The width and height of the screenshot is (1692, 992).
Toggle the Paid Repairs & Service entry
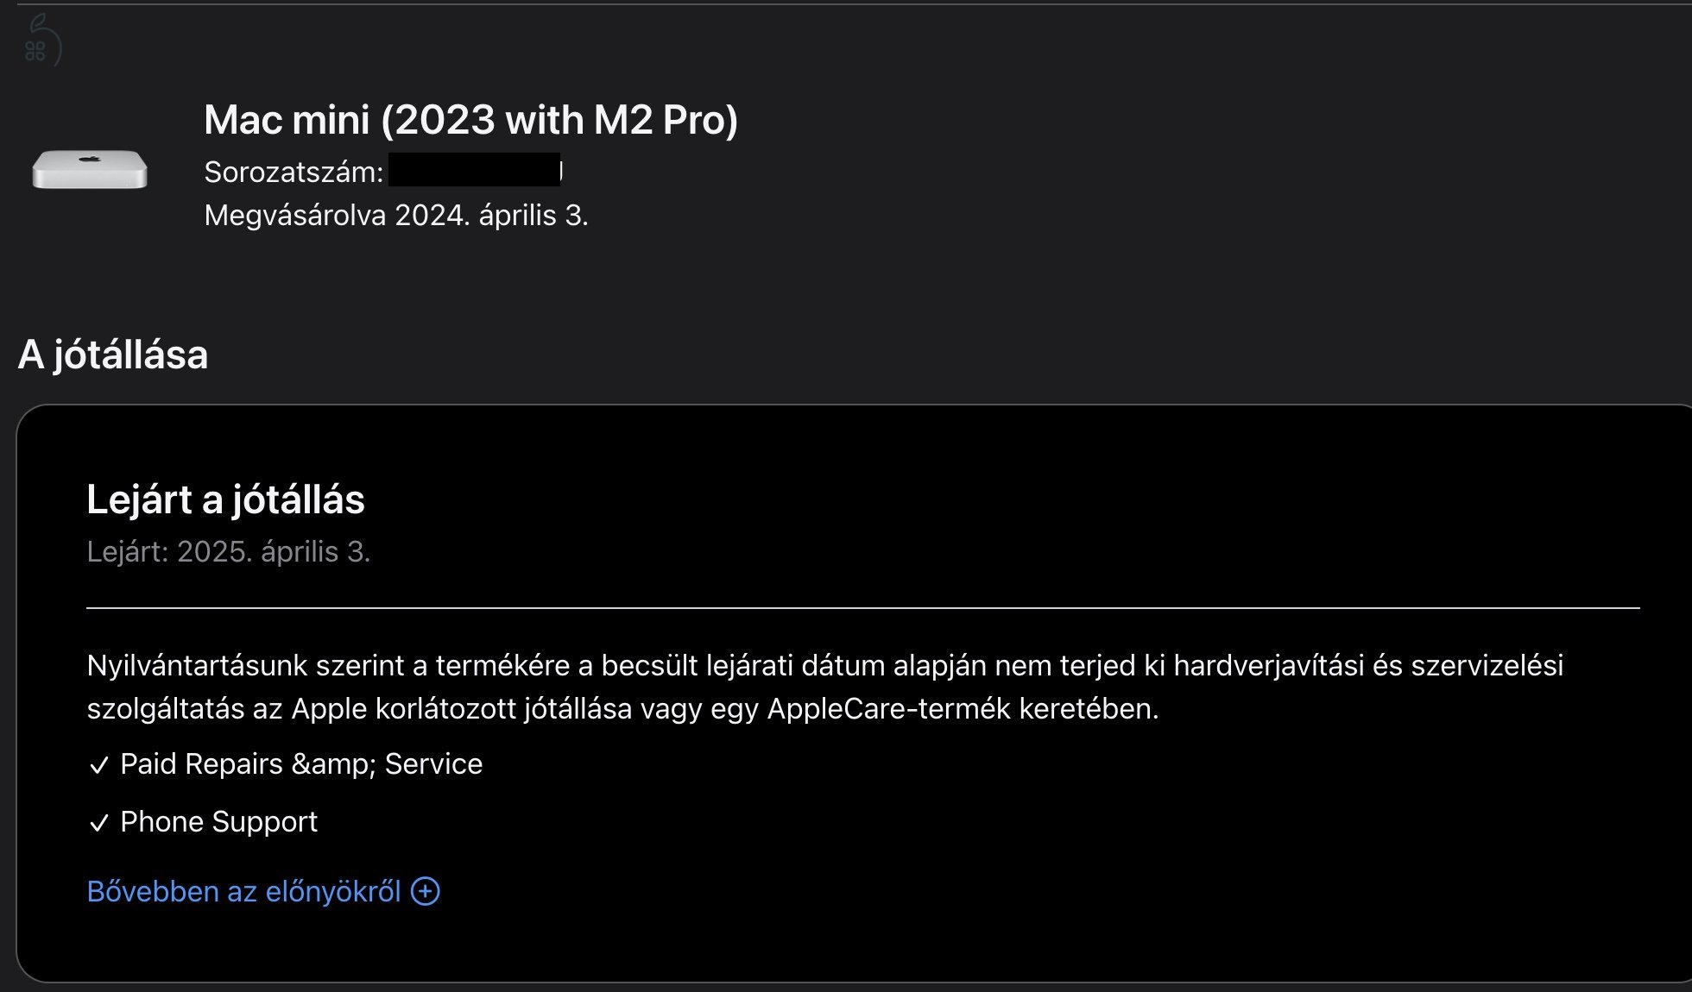click(301, 763)
